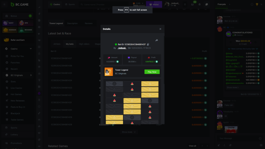Switch to the All Bets tab

pyautogui.click(x=57, y=44)
